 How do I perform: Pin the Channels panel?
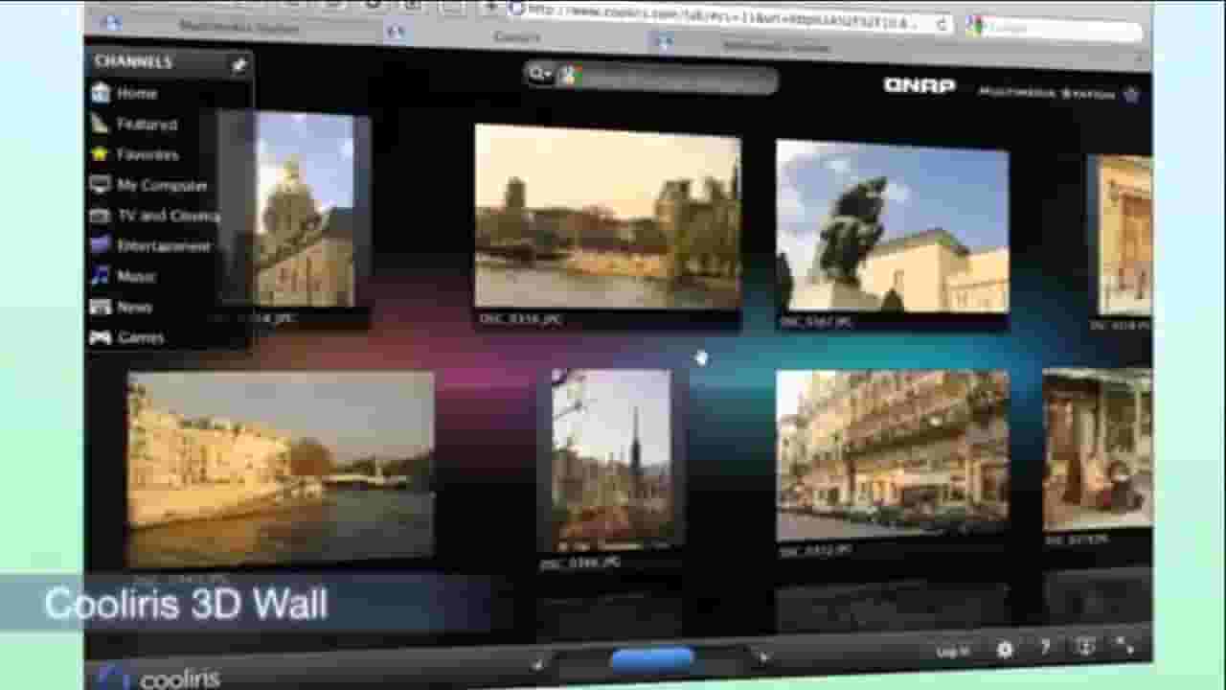(238, 64)
